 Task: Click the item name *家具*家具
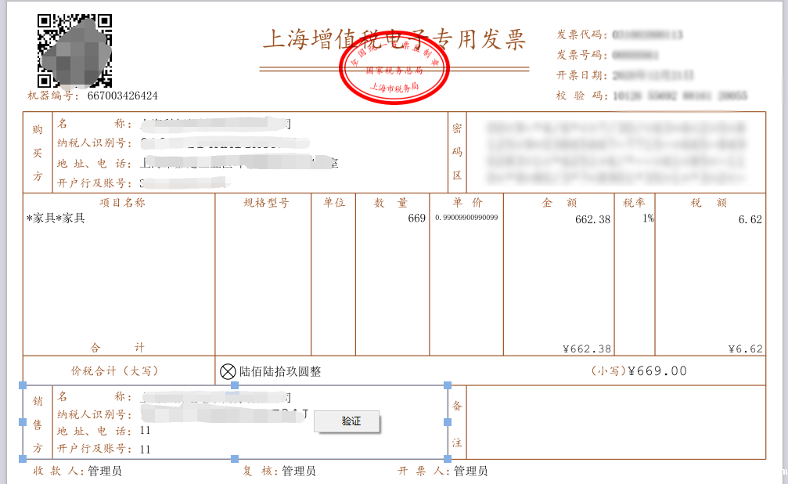[56, 219]
